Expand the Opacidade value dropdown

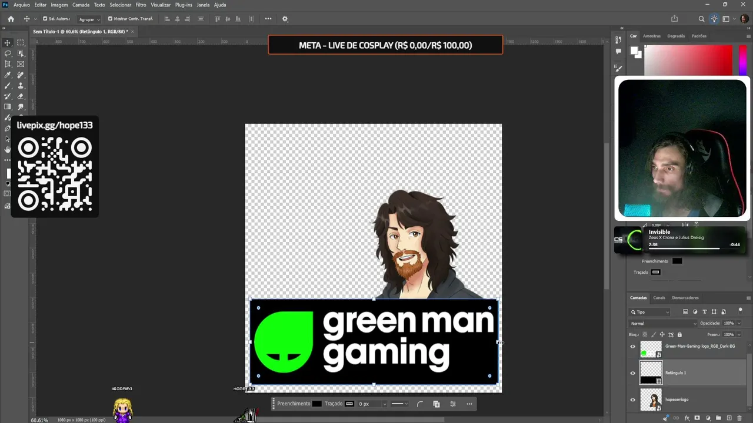click(x=738, y=323)
